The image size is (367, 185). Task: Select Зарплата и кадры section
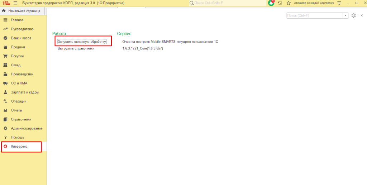(x=25, y=92)
